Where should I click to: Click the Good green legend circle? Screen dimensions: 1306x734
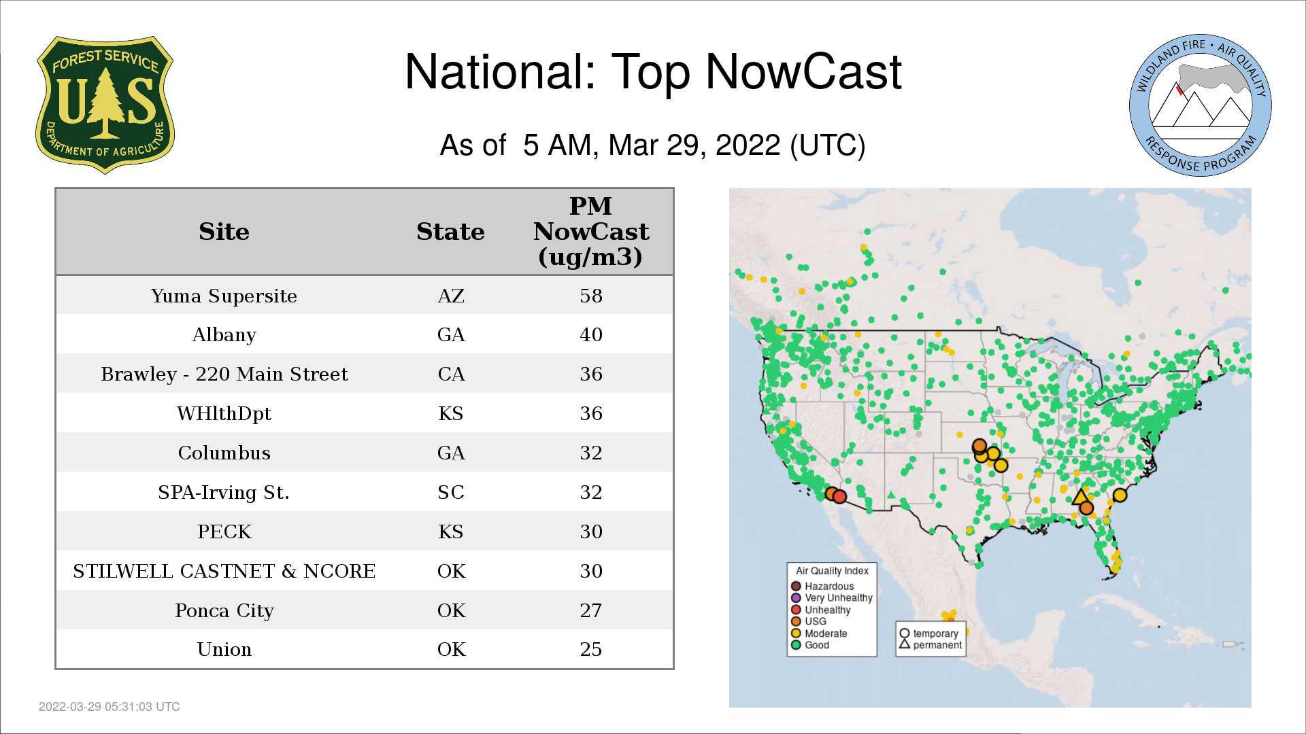point(796,645)
